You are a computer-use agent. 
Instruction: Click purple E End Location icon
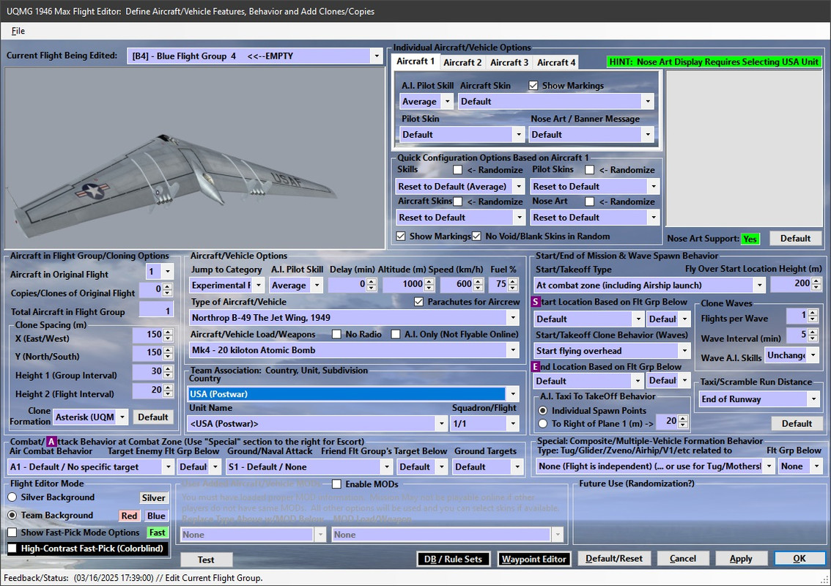(x=536, y=367)
